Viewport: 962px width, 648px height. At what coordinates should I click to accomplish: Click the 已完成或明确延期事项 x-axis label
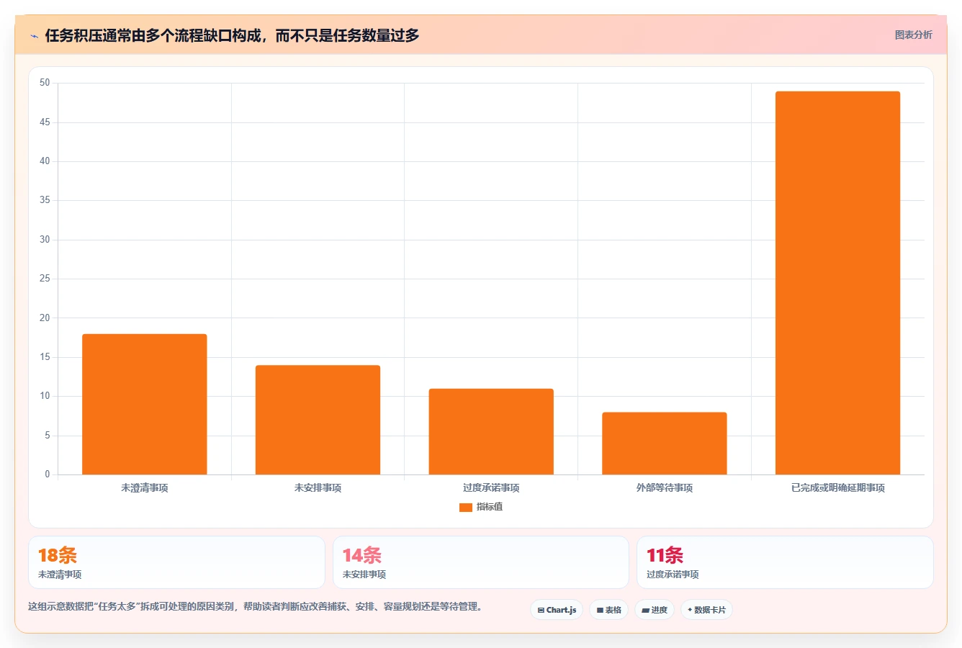837,488
